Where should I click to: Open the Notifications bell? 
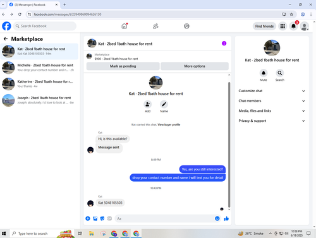pyautogui.click(x=293, y=26)
